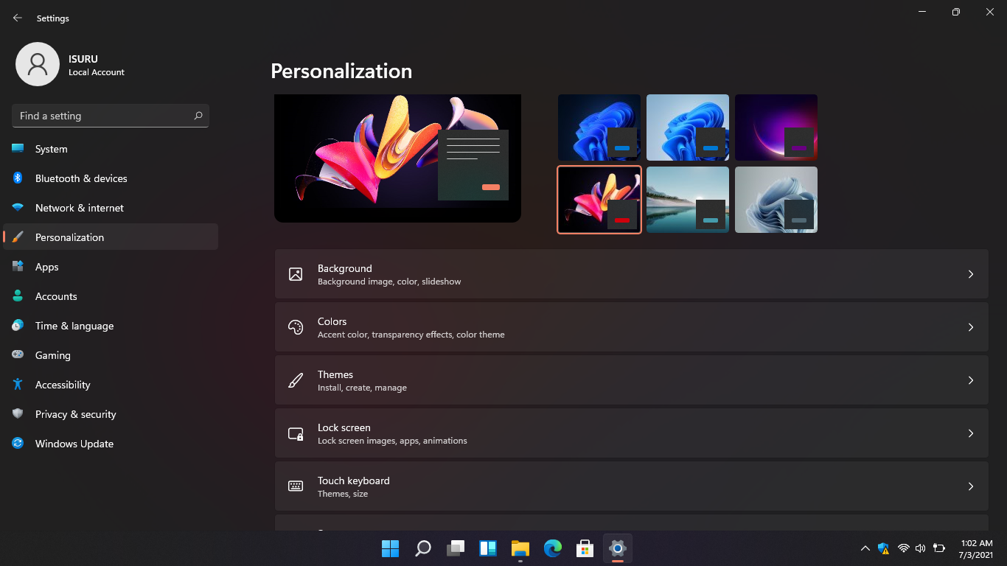
Task: Open Task View on the taskbar
Action: pos(456,548)
